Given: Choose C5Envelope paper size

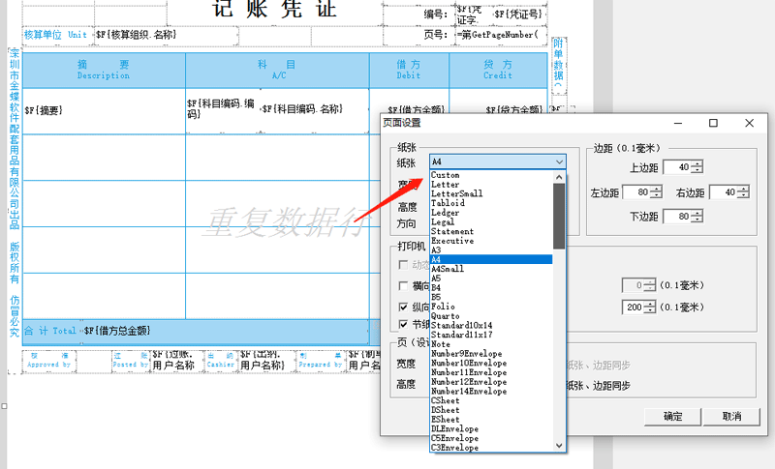Looking at the screenshot, I should coord(491,438).
